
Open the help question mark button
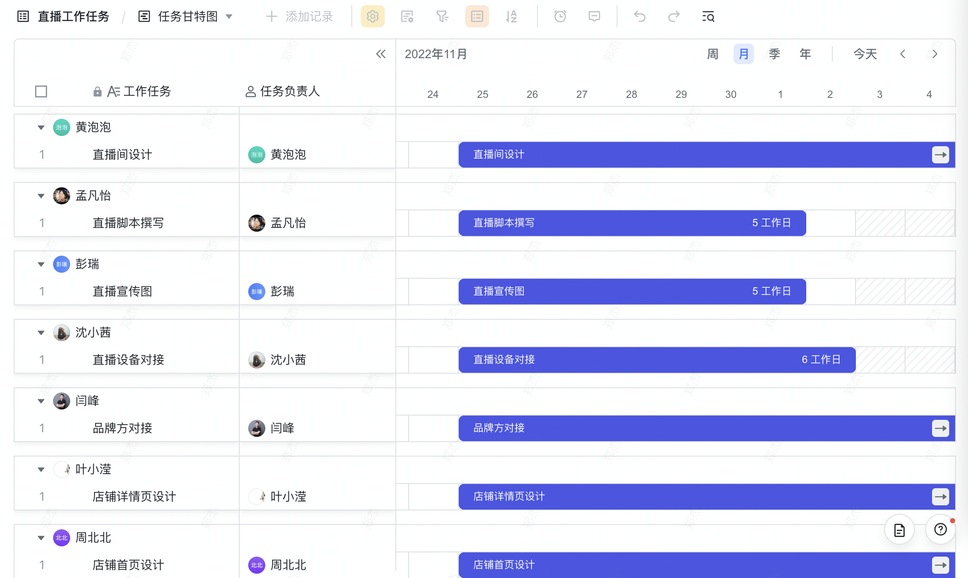[x=940, y=530]
